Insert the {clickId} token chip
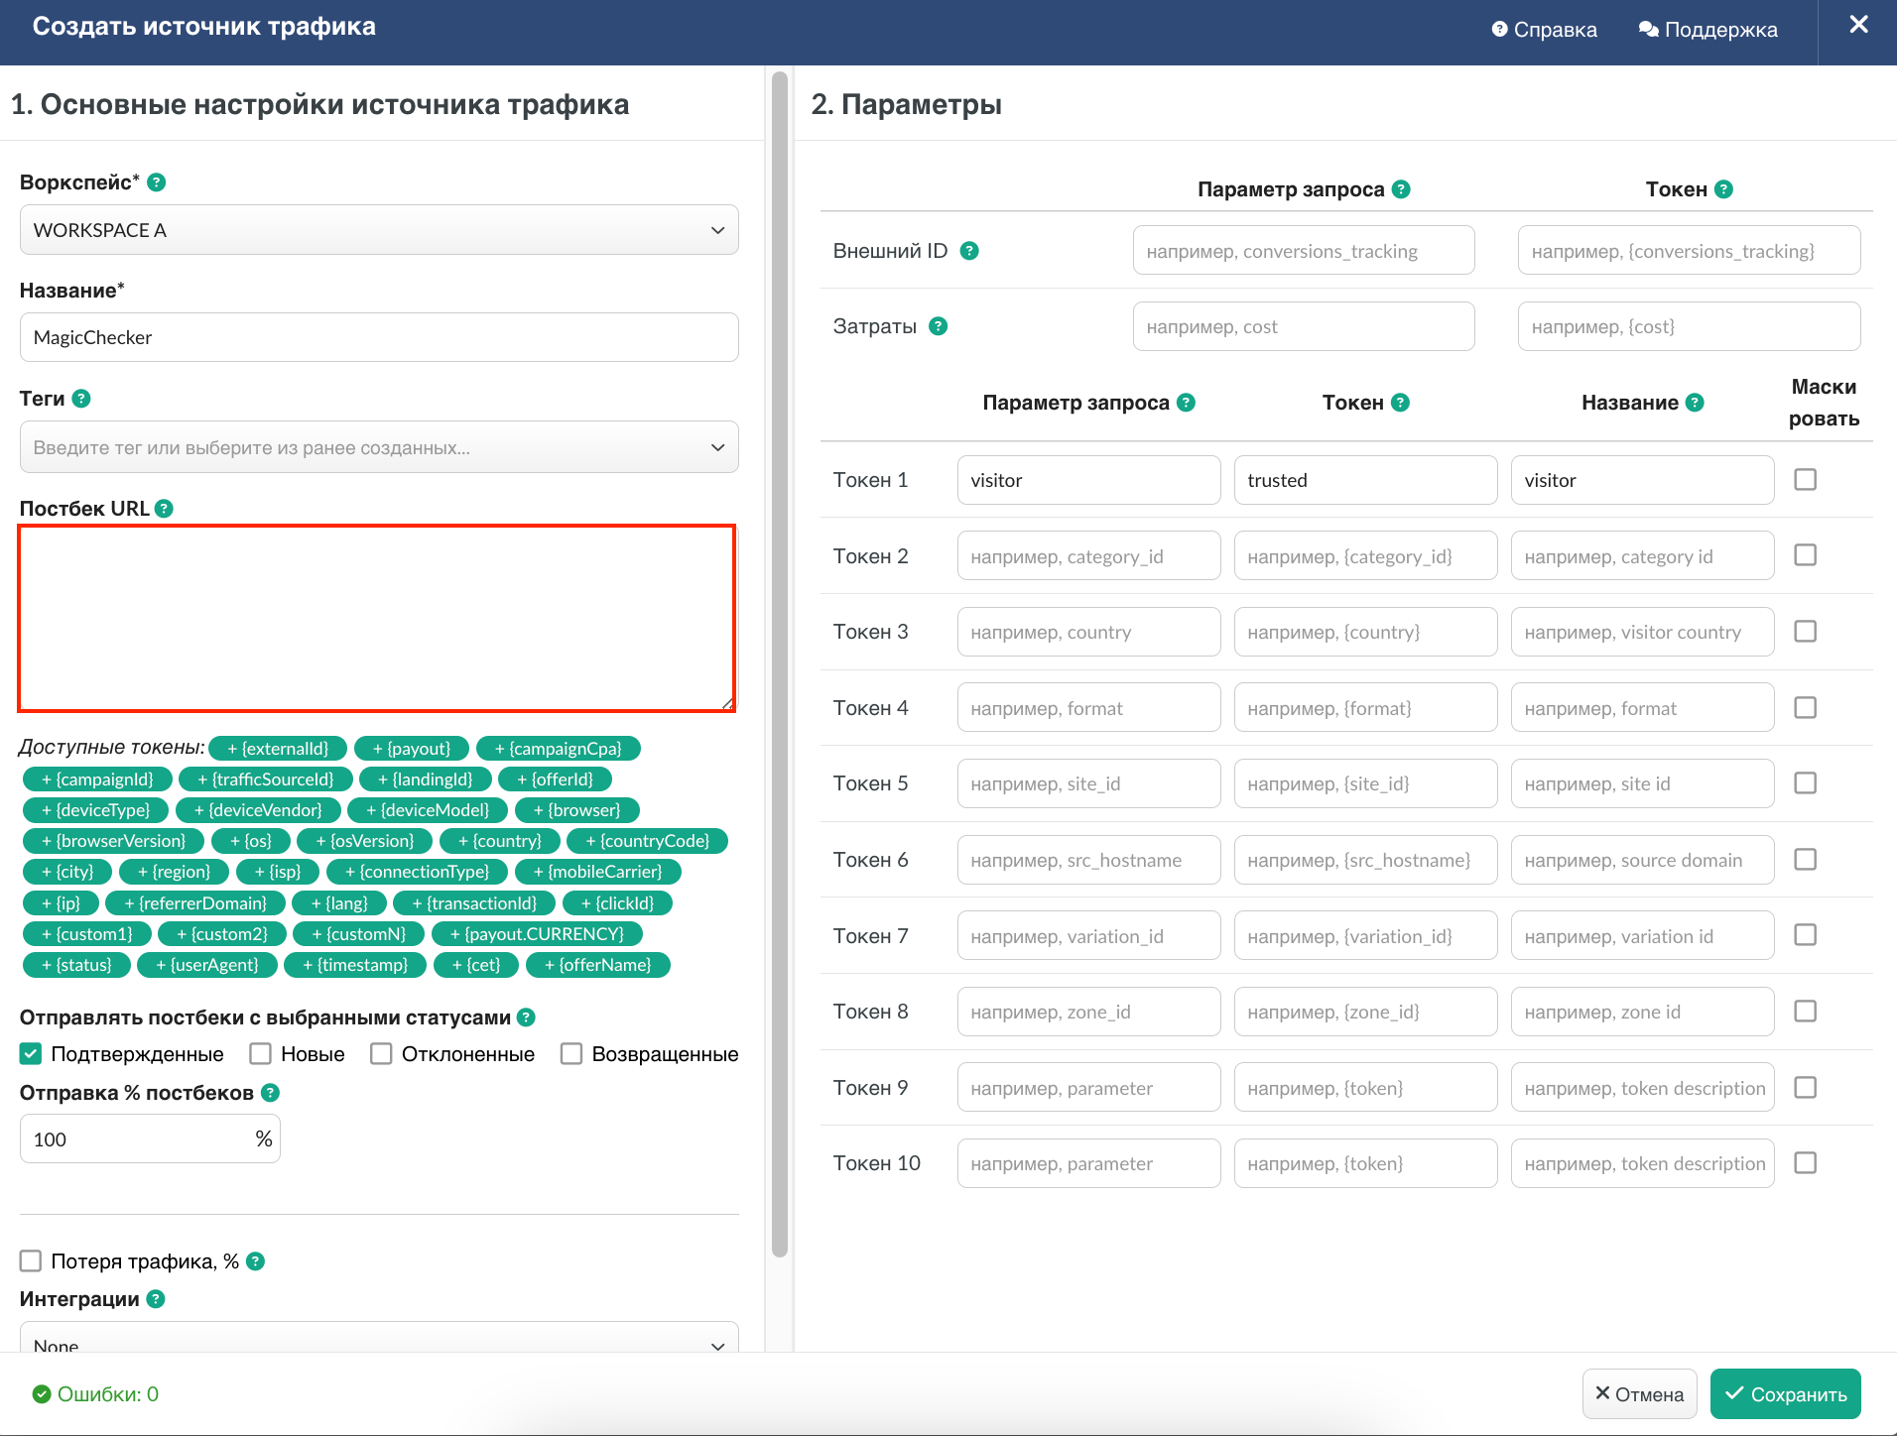The height and width of the screenshot is (1436, 1897). point(617,903)
